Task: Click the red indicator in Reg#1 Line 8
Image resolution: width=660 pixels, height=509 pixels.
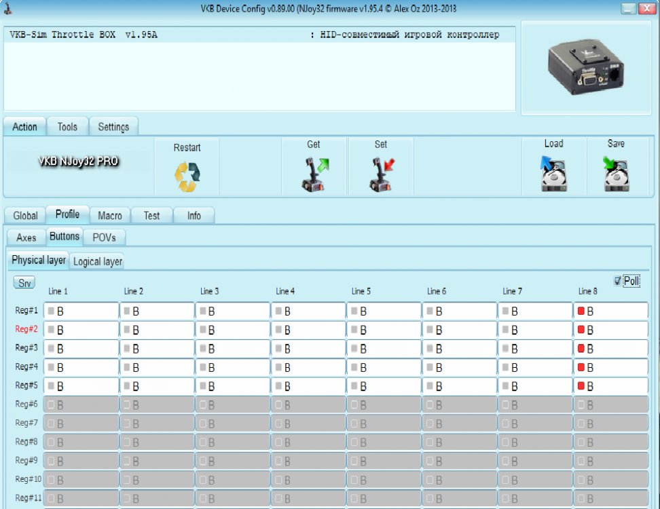Action: [581, 311]
